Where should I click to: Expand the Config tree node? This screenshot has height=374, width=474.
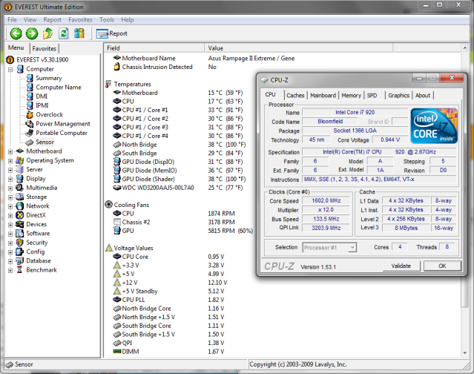point(10,252)
